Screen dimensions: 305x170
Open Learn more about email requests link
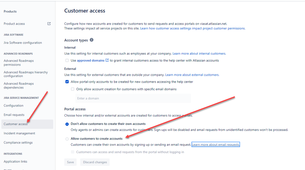coord(216,145)
